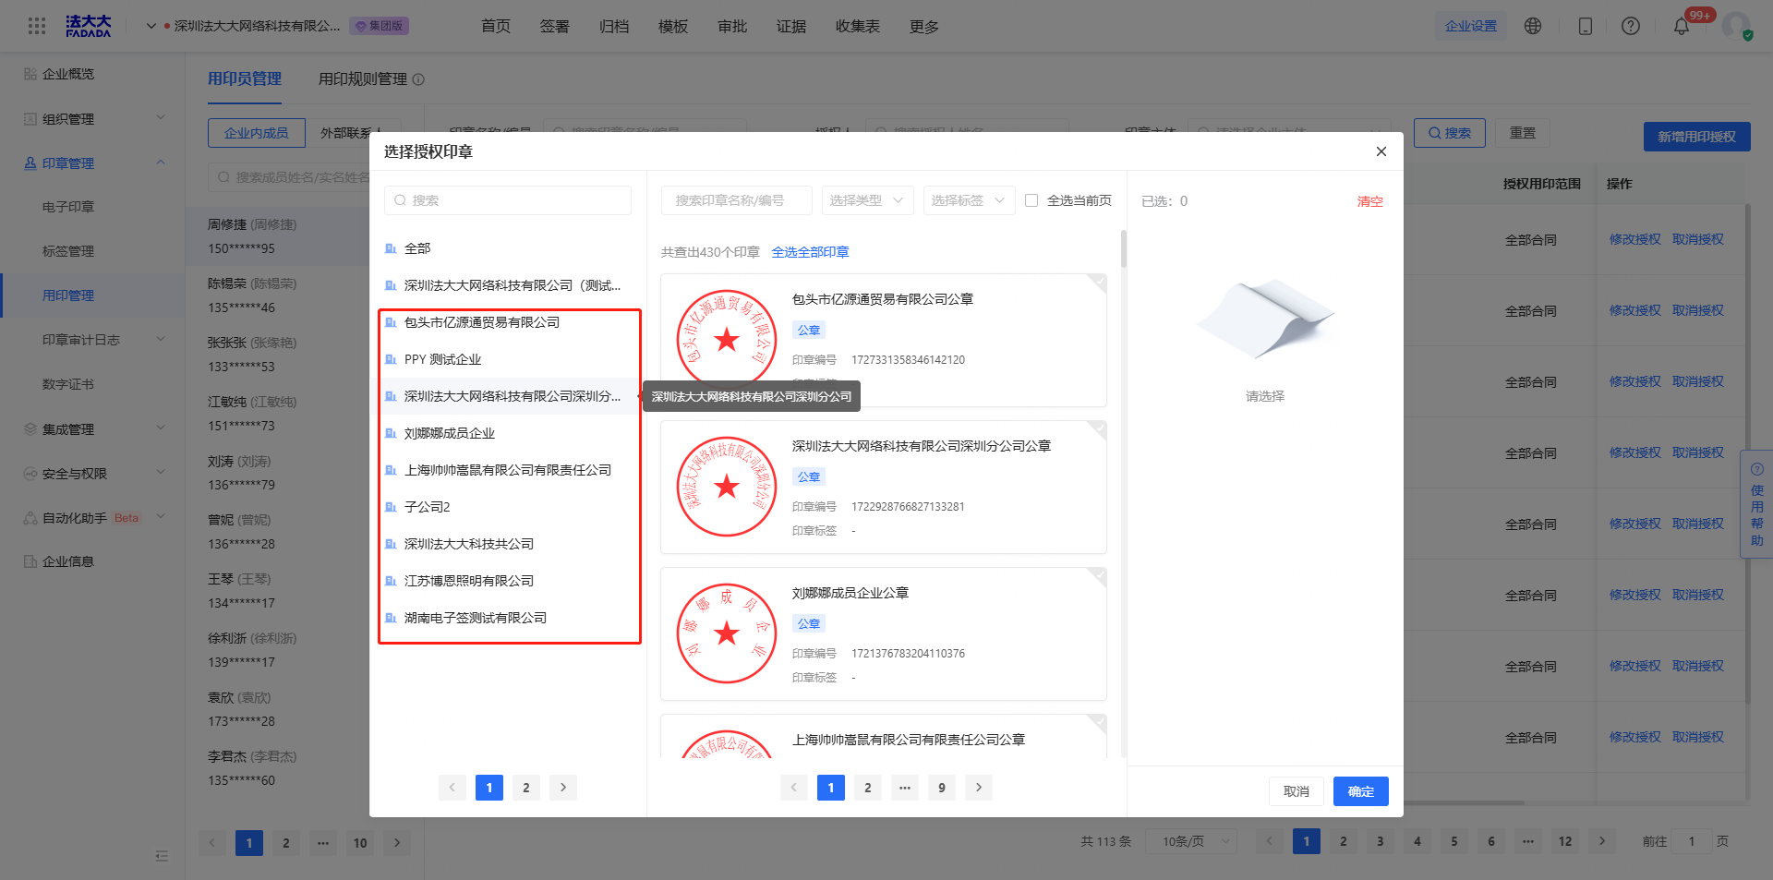
Task: Click the 新增用印授权 button
Action: pos(1697,137)
